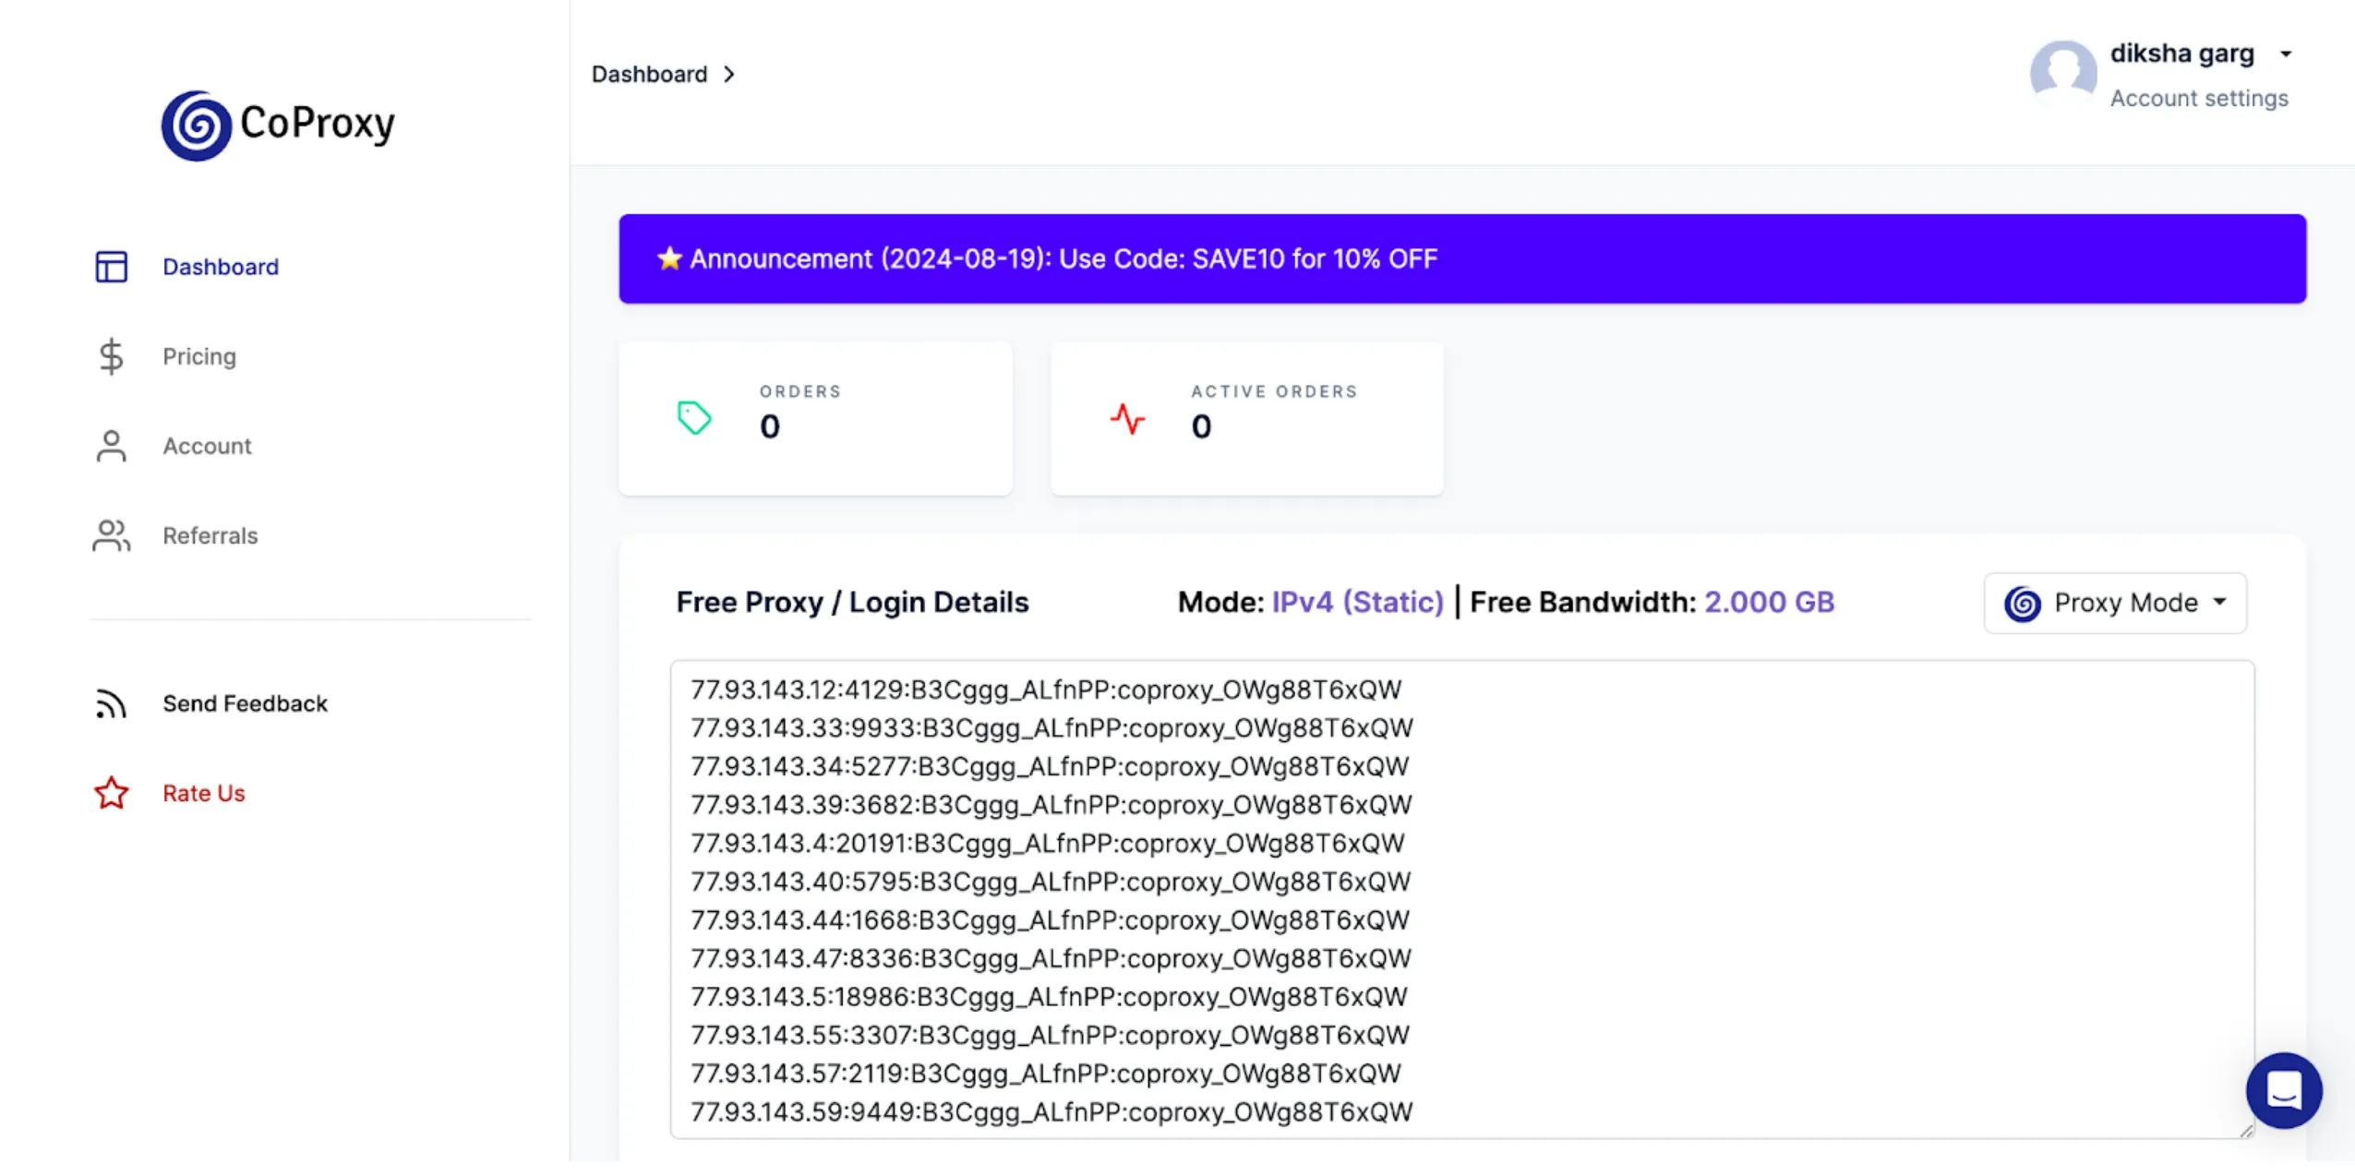
Task: Click the Rate Us star icon
Action: pos(112,793)
